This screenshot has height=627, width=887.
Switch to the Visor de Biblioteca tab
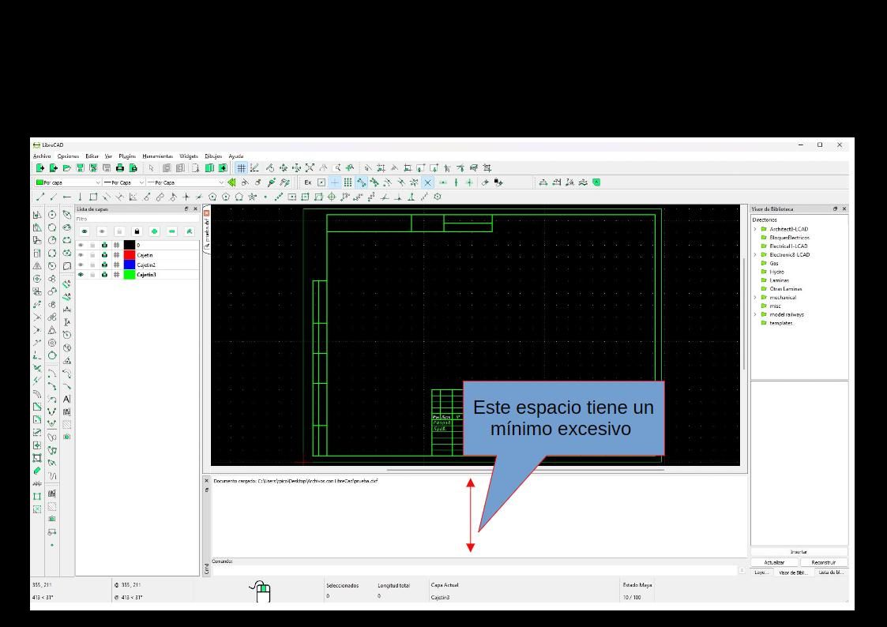(793, 573)
